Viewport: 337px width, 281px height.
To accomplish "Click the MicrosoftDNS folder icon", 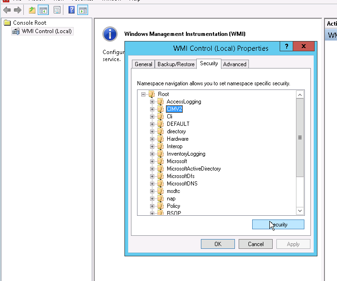I will (160, 184).
